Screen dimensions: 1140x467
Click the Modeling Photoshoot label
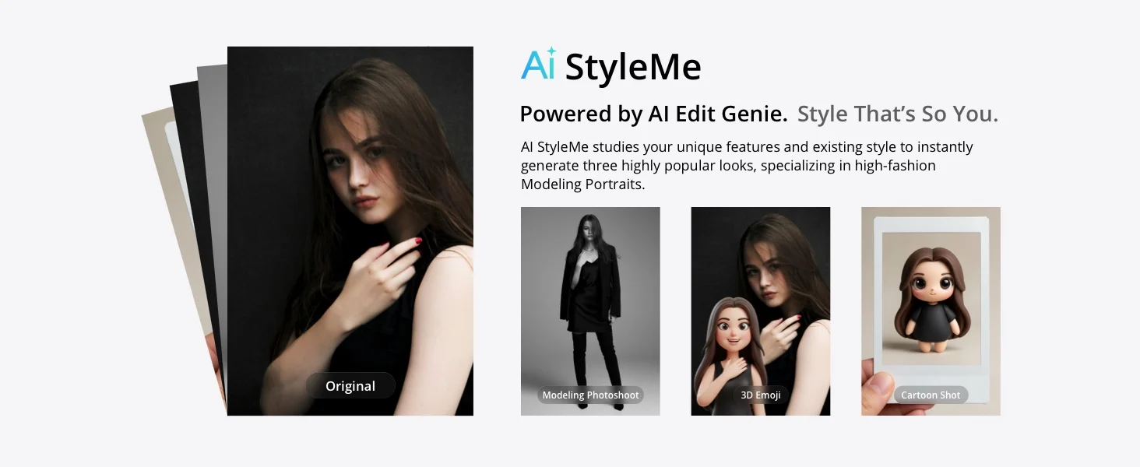point(590,395)
